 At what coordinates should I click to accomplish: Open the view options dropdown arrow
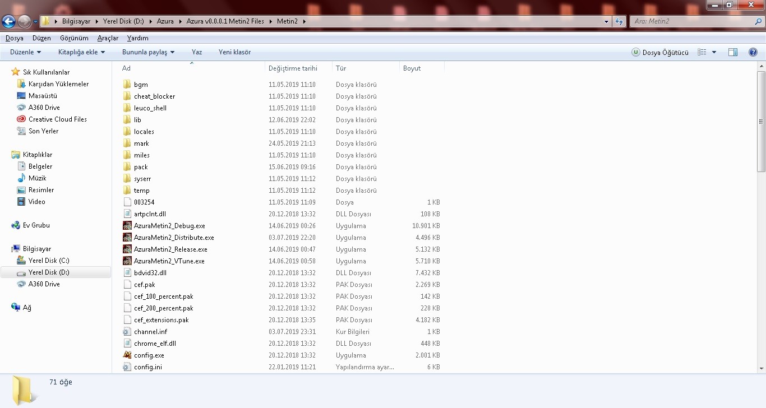[714, 52]
